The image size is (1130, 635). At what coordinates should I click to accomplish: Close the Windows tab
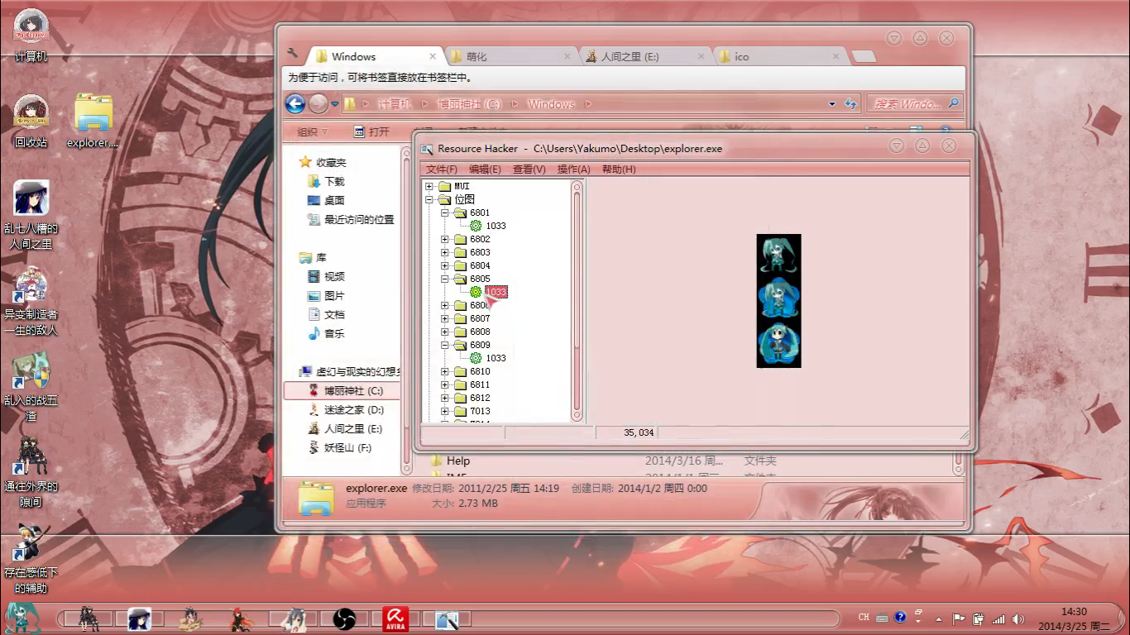pyautogui.click(x=433, y=56)
